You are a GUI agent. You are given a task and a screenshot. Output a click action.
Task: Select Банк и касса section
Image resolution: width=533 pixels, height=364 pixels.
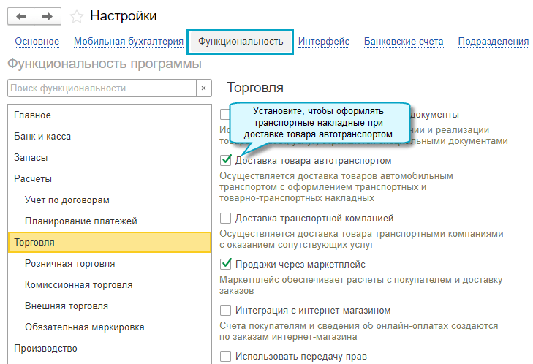[x=42, y=137]
